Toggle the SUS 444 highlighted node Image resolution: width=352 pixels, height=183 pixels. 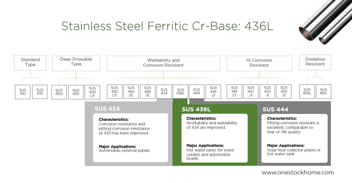click(x=197, y=91)
